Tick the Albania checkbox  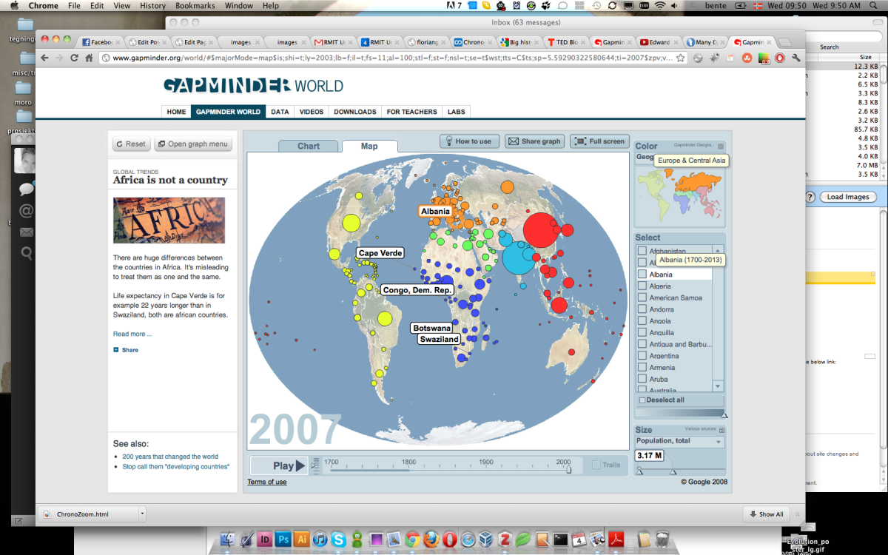click(642, 275)
